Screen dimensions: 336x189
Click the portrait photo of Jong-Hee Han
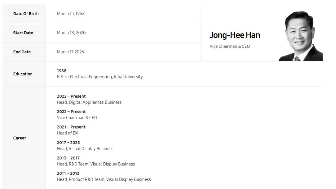(x=300, y=37)
